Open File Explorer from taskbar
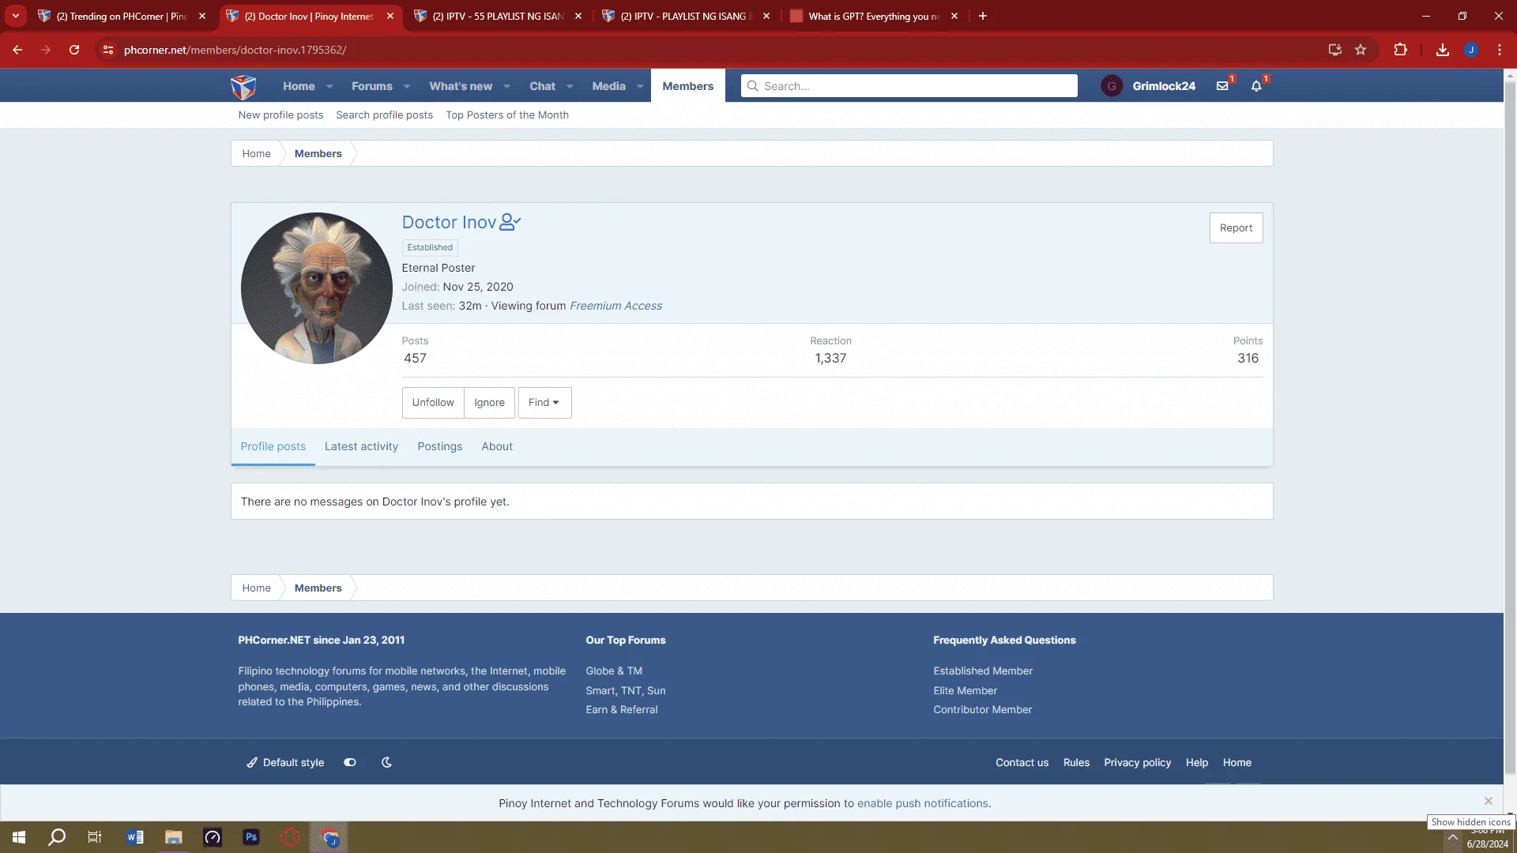The width and height of the screenshot is (1517, 853). (174, 837)
